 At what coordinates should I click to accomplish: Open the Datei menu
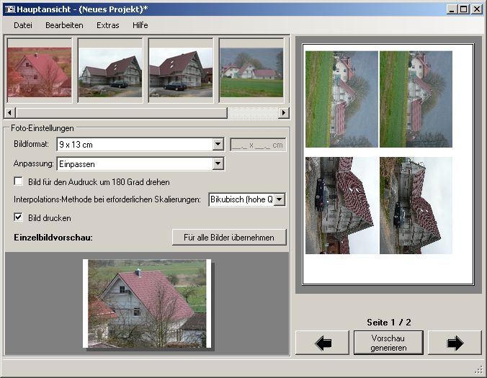coord(23,25)
